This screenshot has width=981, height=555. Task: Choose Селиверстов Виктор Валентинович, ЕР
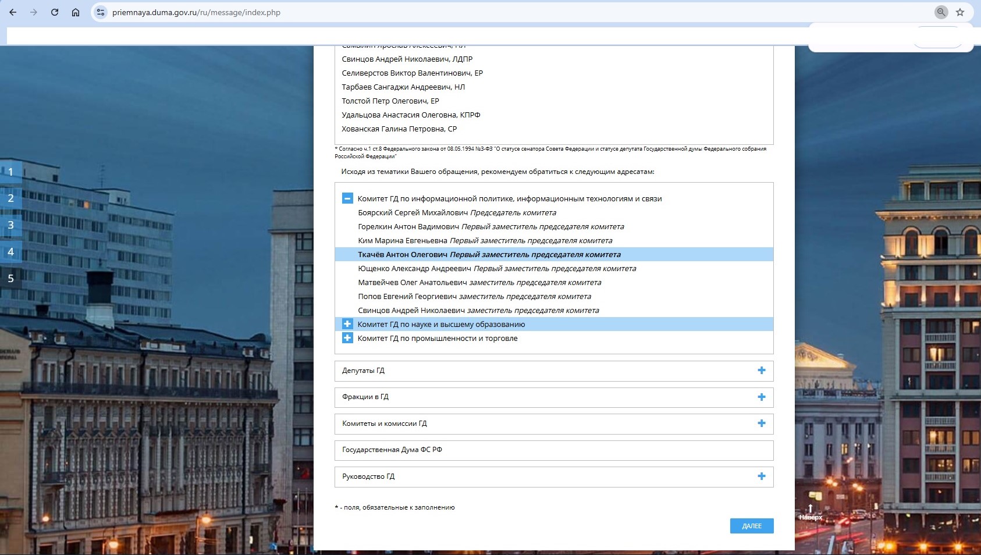click(x=412, y=73)
